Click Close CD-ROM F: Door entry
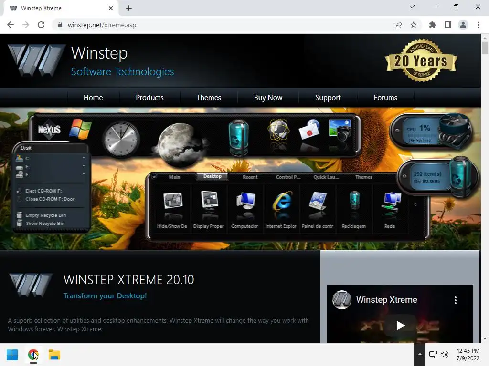Image resolution: width=489 pixels, height=366 pixels. (x=50, y=199)
